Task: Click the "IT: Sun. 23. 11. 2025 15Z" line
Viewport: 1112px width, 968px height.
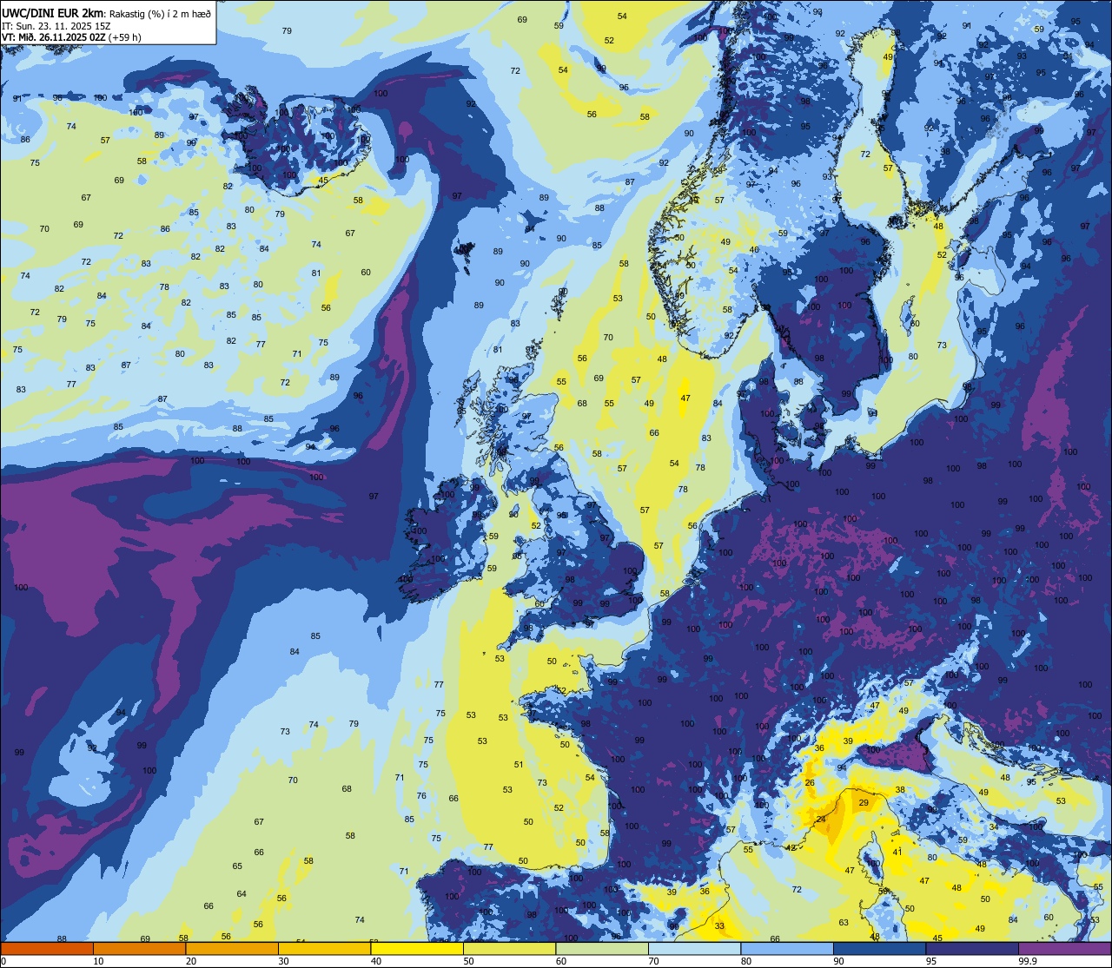Action: tap(56, 26)
